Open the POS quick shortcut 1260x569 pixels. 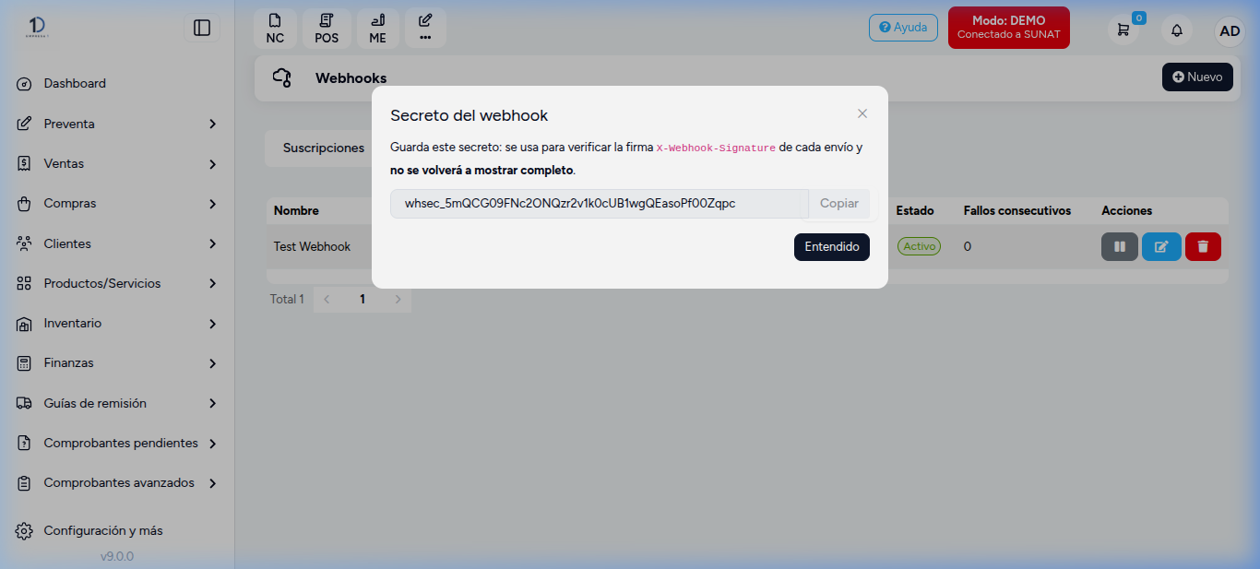327,29
